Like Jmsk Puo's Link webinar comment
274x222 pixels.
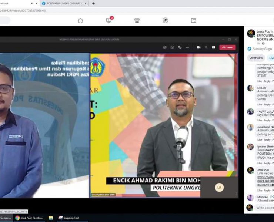point(260,191)
